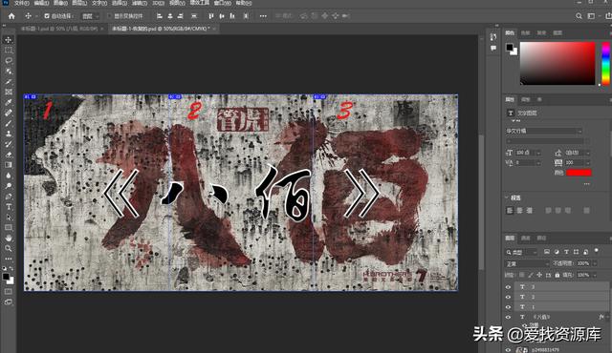
Task: Select the Hand tool
Action: (9, 238)
